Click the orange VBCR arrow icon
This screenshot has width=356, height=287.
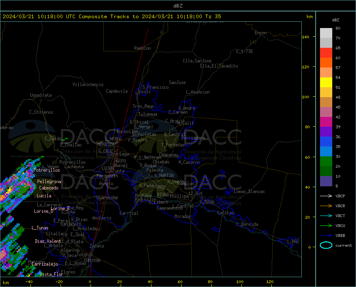(326, 206)
